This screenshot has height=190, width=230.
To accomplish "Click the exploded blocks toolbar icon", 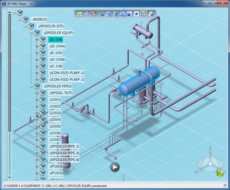I will coord(151,14).
